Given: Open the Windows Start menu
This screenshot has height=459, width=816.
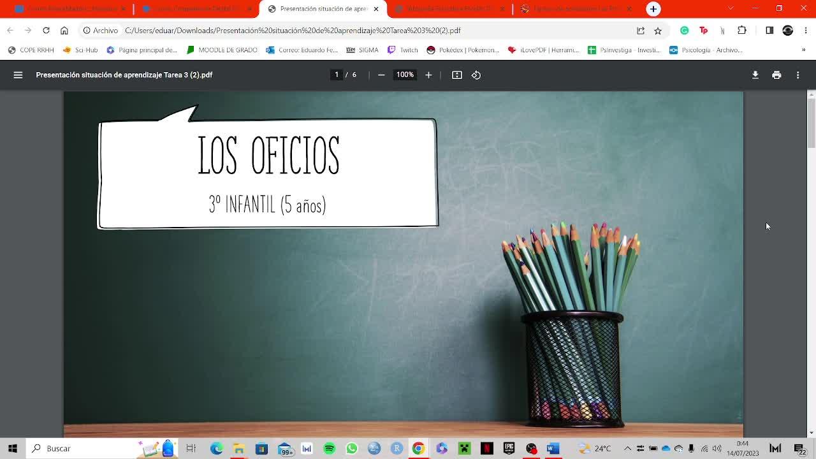Looking at the screenshot, I should pyautogui.click(x=13, y=449).
